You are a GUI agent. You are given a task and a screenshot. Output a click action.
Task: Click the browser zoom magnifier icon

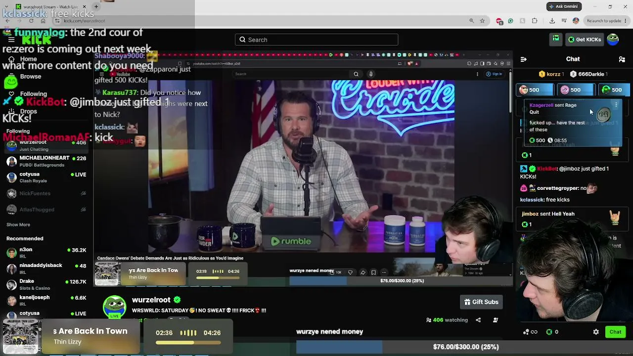(x=471, y=21)
